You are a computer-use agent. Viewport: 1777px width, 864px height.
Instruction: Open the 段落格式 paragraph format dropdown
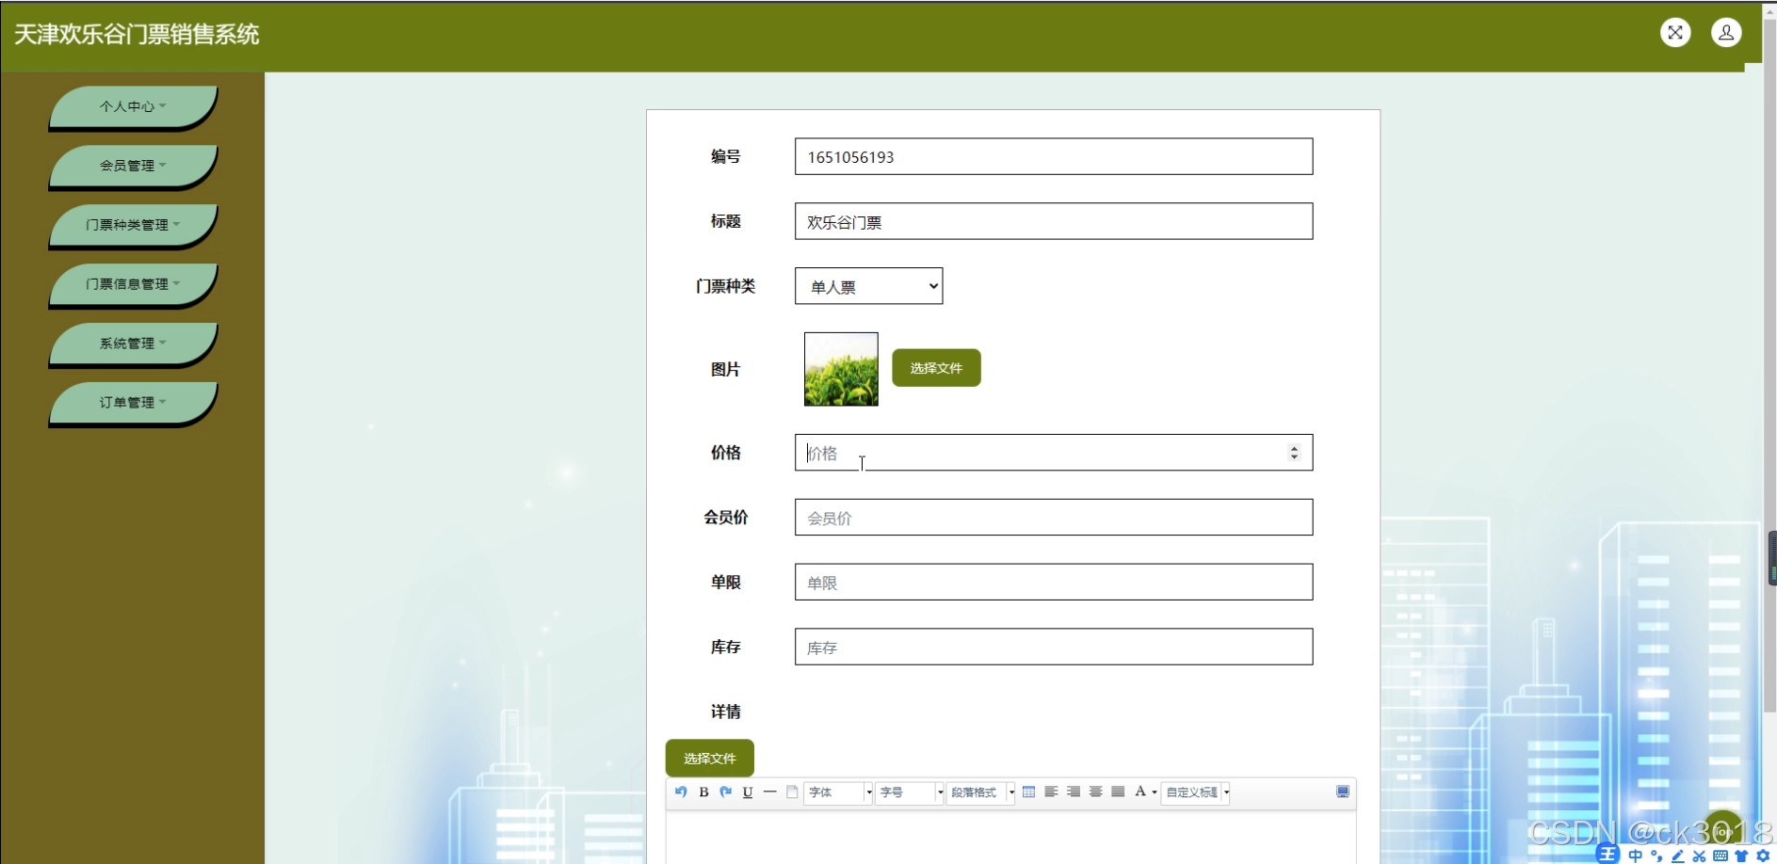coord(980,792)
